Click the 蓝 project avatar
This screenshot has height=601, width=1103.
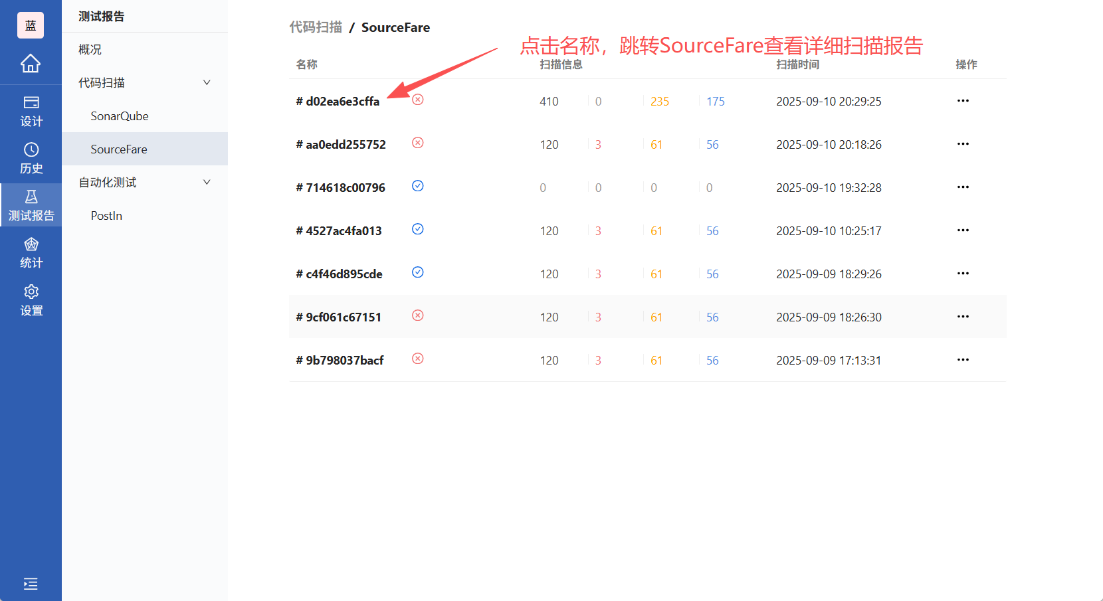tap(31, 25)
